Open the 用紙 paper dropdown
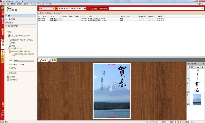This screenshot has height=123, width=205. click(24, 60)
